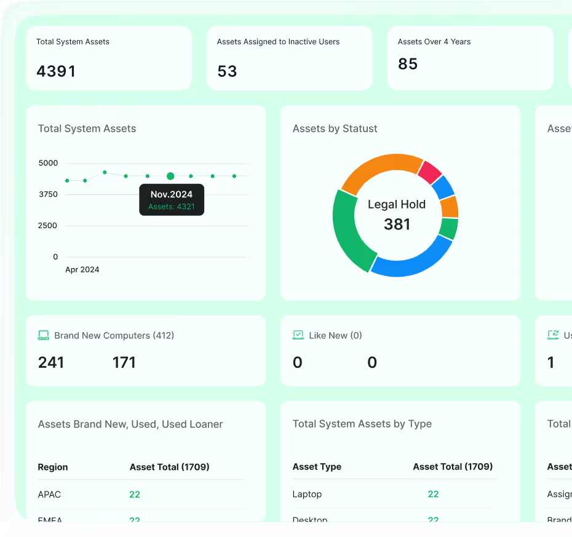The image size is (572, 537).
Task: Click the Legal Hold 381 label in the donut center
Action: click(397, 215)
